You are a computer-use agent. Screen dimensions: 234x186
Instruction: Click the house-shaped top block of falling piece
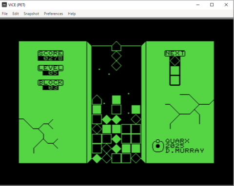coord(117,46)
